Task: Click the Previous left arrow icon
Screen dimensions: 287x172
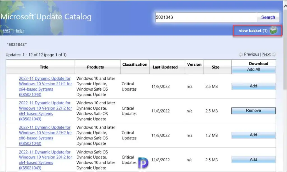Action: [241, 54]
